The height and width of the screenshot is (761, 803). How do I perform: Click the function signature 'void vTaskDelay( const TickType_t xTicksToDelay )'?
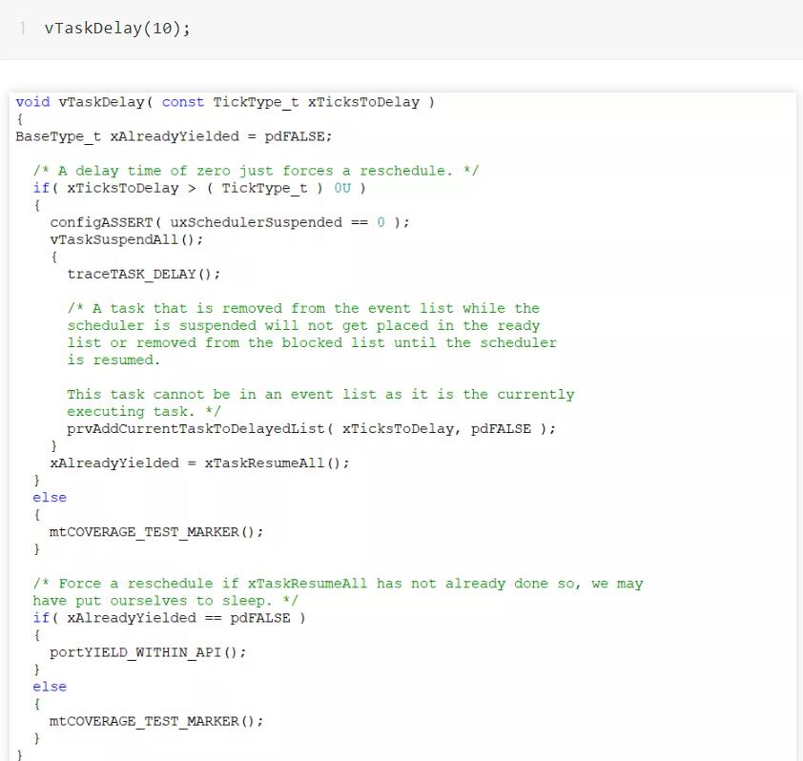pos(225,102)
